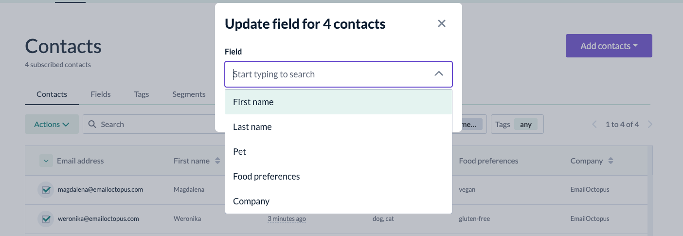Viewport: 683px width, 236px height.
Task: Click the Start typing to search field
Action: pyautogui.click(x=331, y=74)
